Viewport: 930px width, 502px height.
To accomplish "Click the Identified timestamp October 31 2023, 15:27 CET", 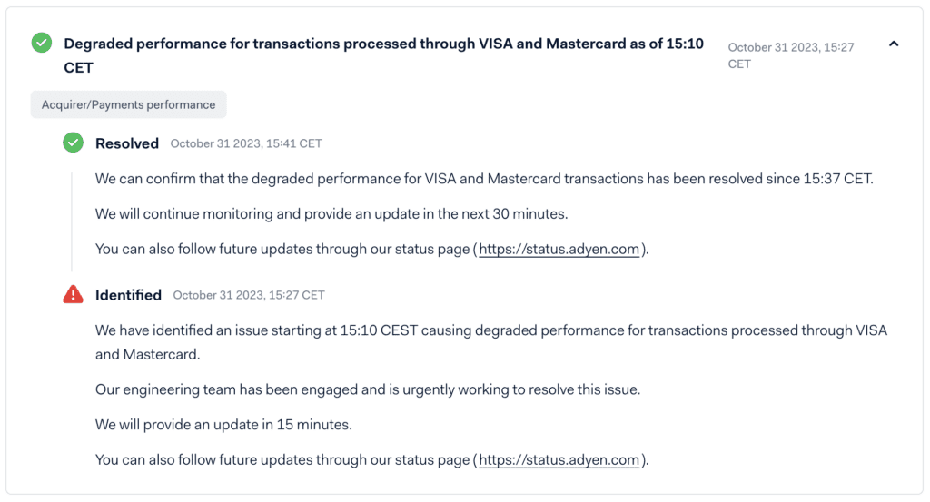I will coord(249,295).
